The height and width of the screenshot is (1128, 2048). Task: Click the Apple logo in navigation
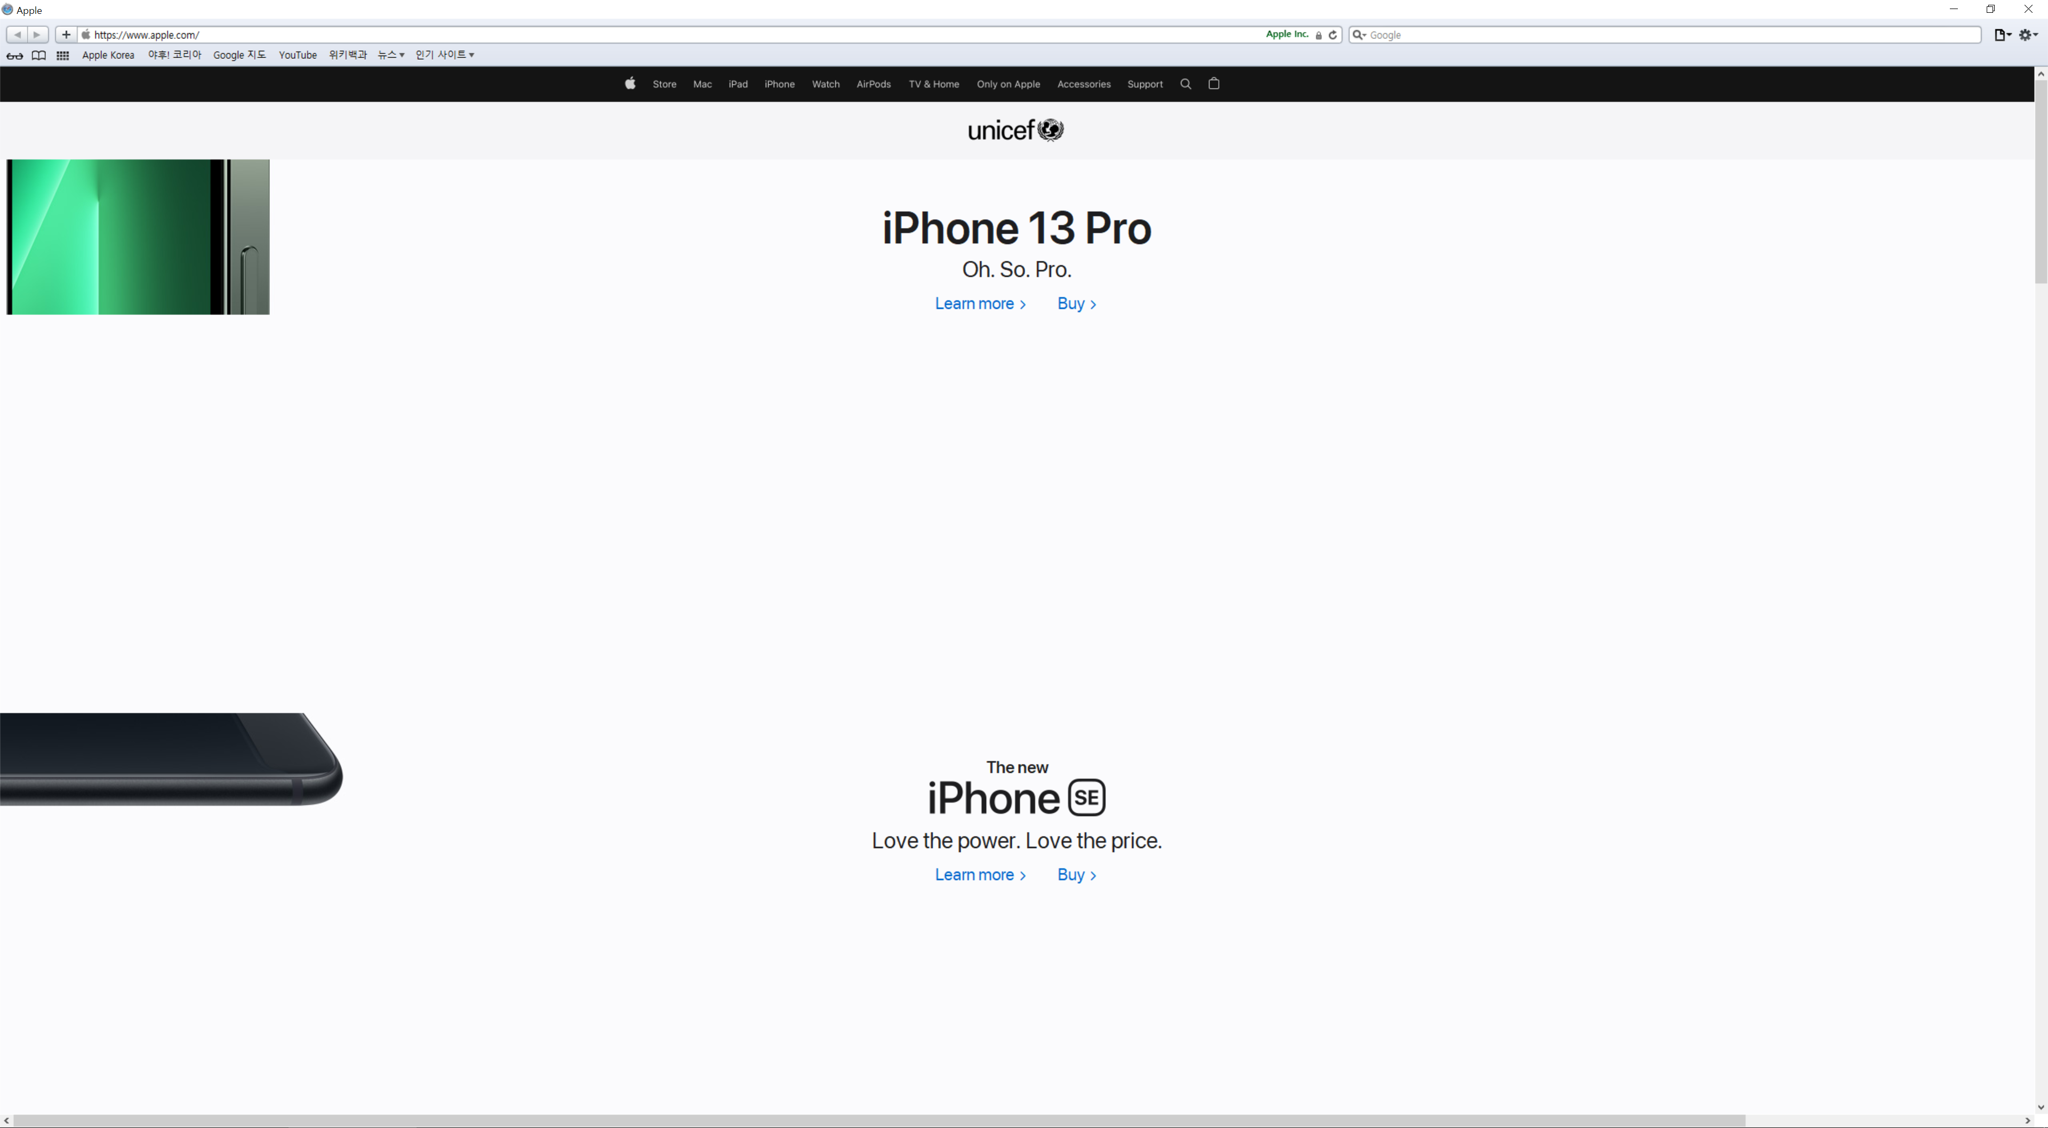pos(630,84)
